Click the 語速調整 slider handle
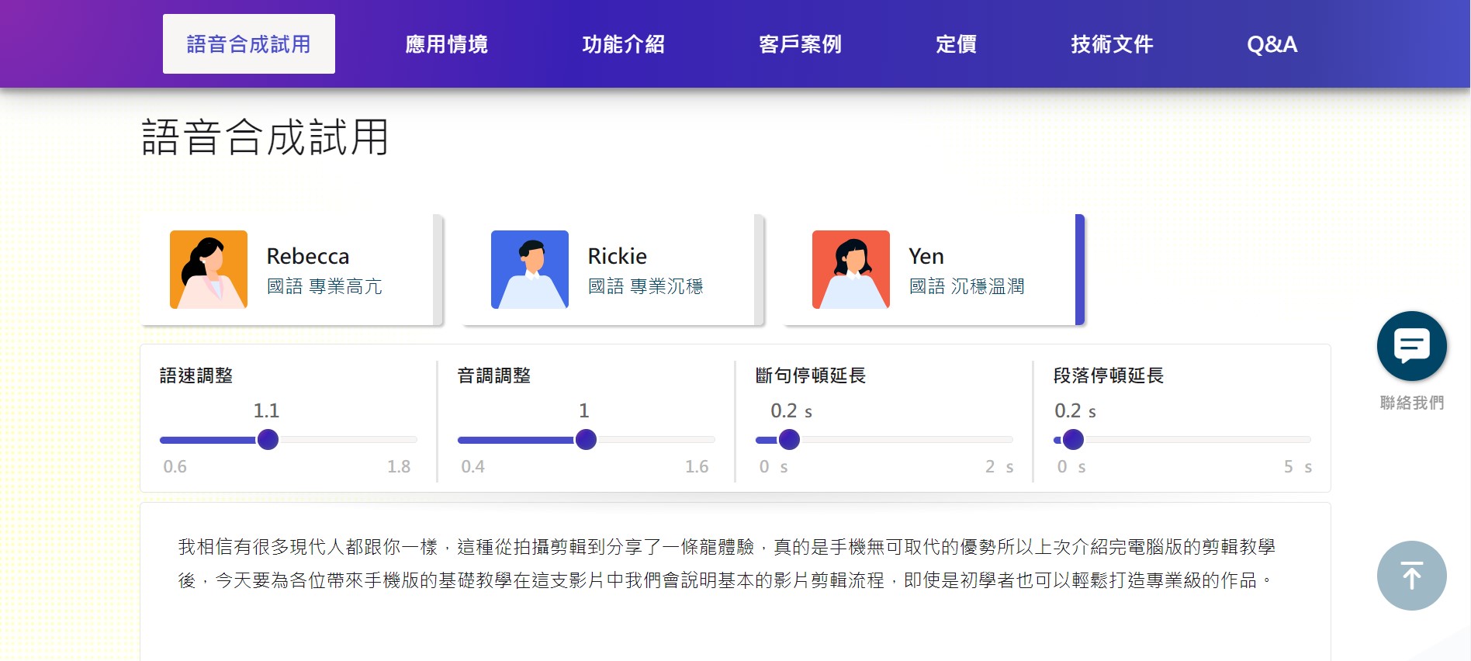Screen dimensions: 1471x661 point(268,439)
